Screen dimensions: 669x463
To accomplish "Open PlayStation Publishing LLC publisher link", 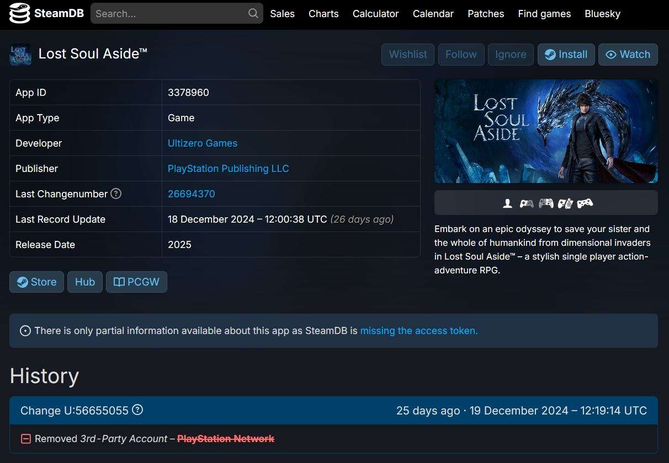I will pos(229,169).
